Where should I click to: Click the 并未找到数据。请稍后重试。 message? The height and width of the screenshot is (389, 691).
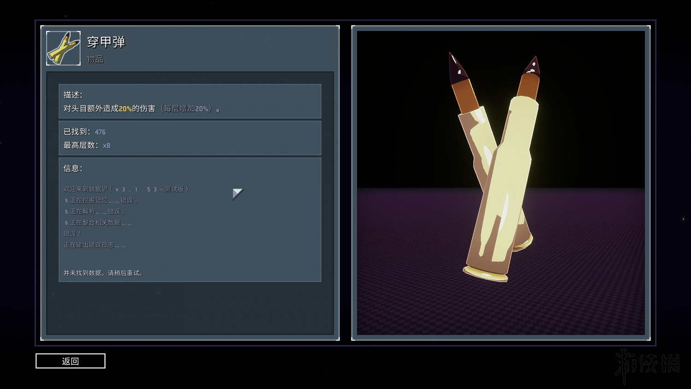point(103,273)
